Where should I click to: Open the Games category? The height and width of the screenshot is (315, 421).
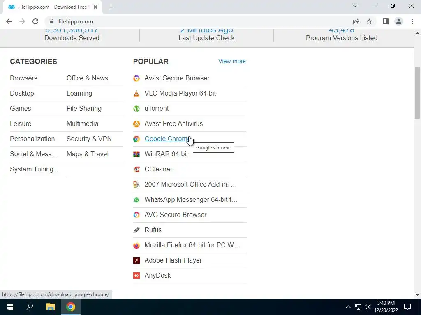21,108
